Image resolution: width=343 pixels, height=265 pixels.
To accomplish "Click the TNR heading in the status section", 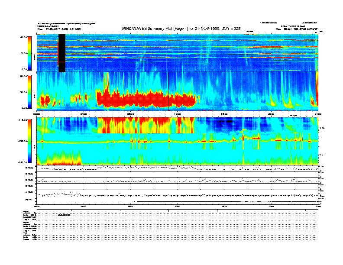I will point(25,233).
